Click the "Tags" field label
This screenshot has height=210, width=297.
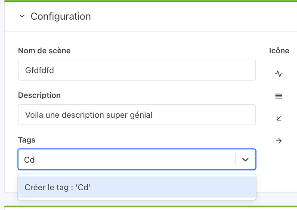(27, 140)
